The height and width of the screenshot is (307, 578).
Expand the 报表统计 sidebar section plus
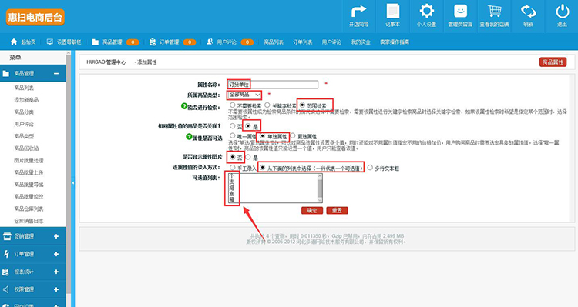click(x=56, y=272)
